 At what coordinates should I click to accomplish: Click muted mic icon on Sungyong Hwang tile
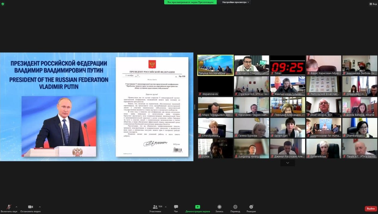236,156
